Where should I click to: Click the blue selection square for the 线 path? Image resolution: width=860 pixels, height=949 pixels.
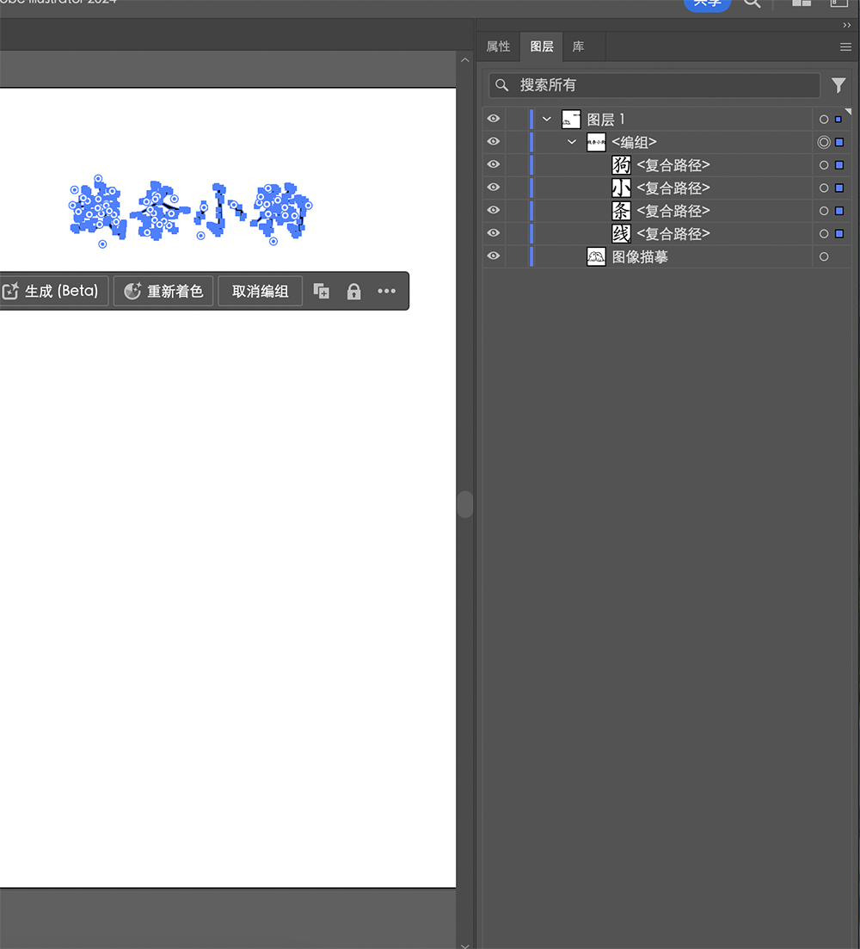pyautogui.click(x=839, y=233)
